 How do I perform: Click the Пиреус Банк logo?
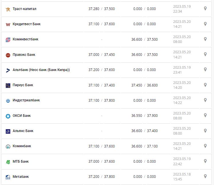[x=8, y=85]
